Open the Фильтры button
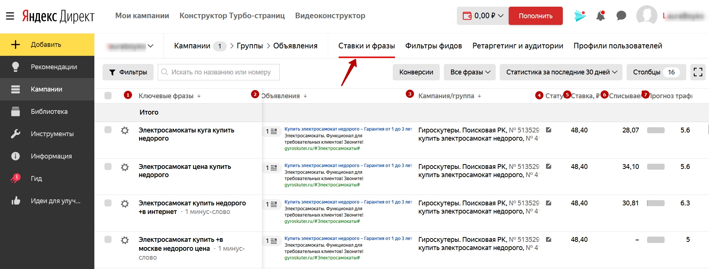The image size is (709, 269). (x=128, y=72)
